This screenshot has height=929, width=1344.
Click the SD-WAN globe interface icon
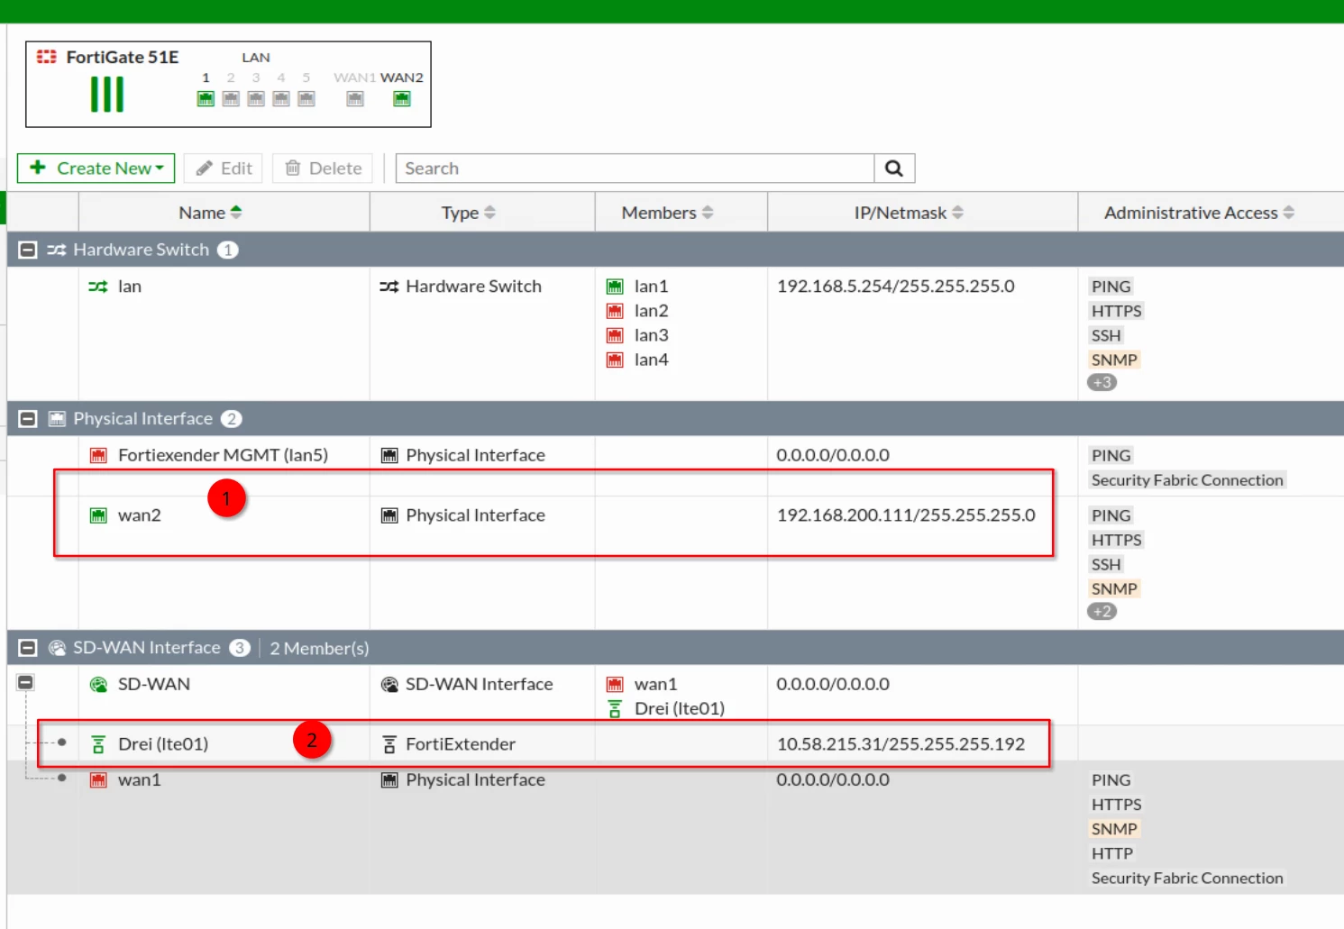coord(98,685)
